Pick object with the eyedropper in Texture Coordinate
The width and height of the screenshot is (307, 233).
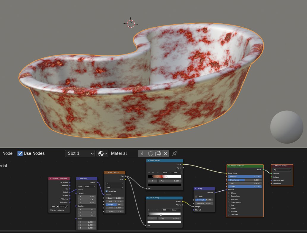(67, 206)
